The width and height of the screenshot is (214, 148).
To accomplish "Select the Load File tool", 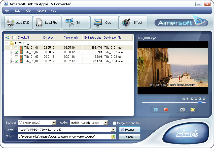I will coord(47,22).
